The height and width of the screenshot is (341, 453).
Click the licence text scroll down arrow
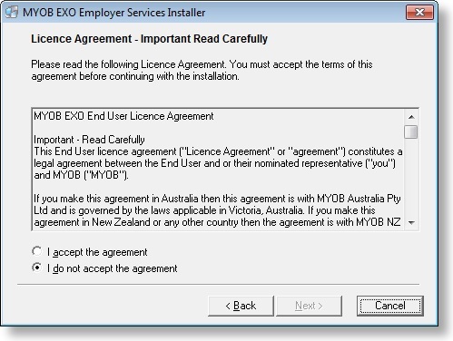(411, 223)
